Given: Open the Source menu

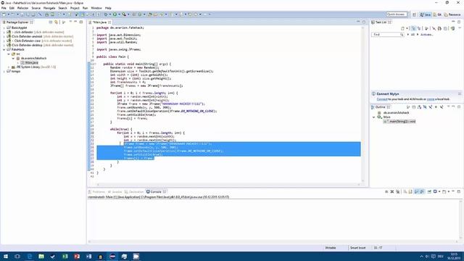Looking at the screenshot, I should point(36,8).
